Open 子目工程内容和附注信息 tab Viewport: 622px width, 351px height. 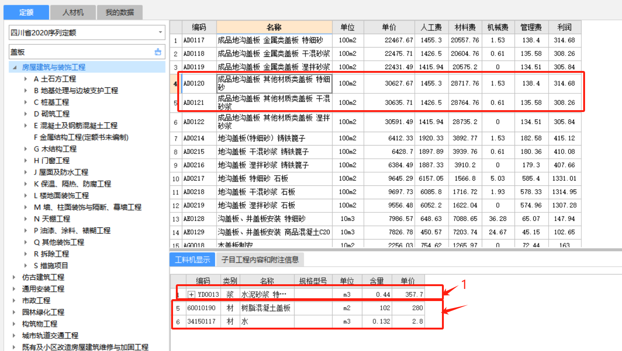[260, 260]
